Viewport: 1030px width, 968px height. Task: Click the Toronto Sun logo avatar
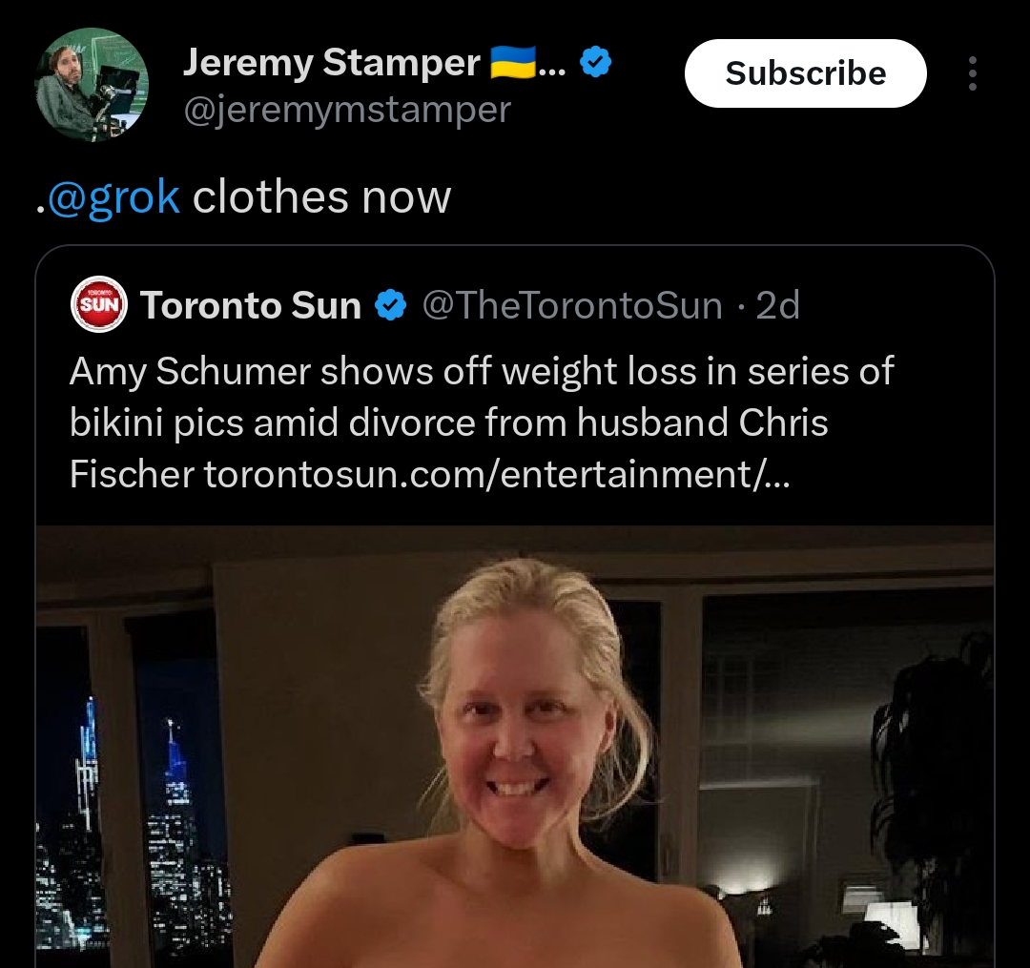tap(99, 304)
